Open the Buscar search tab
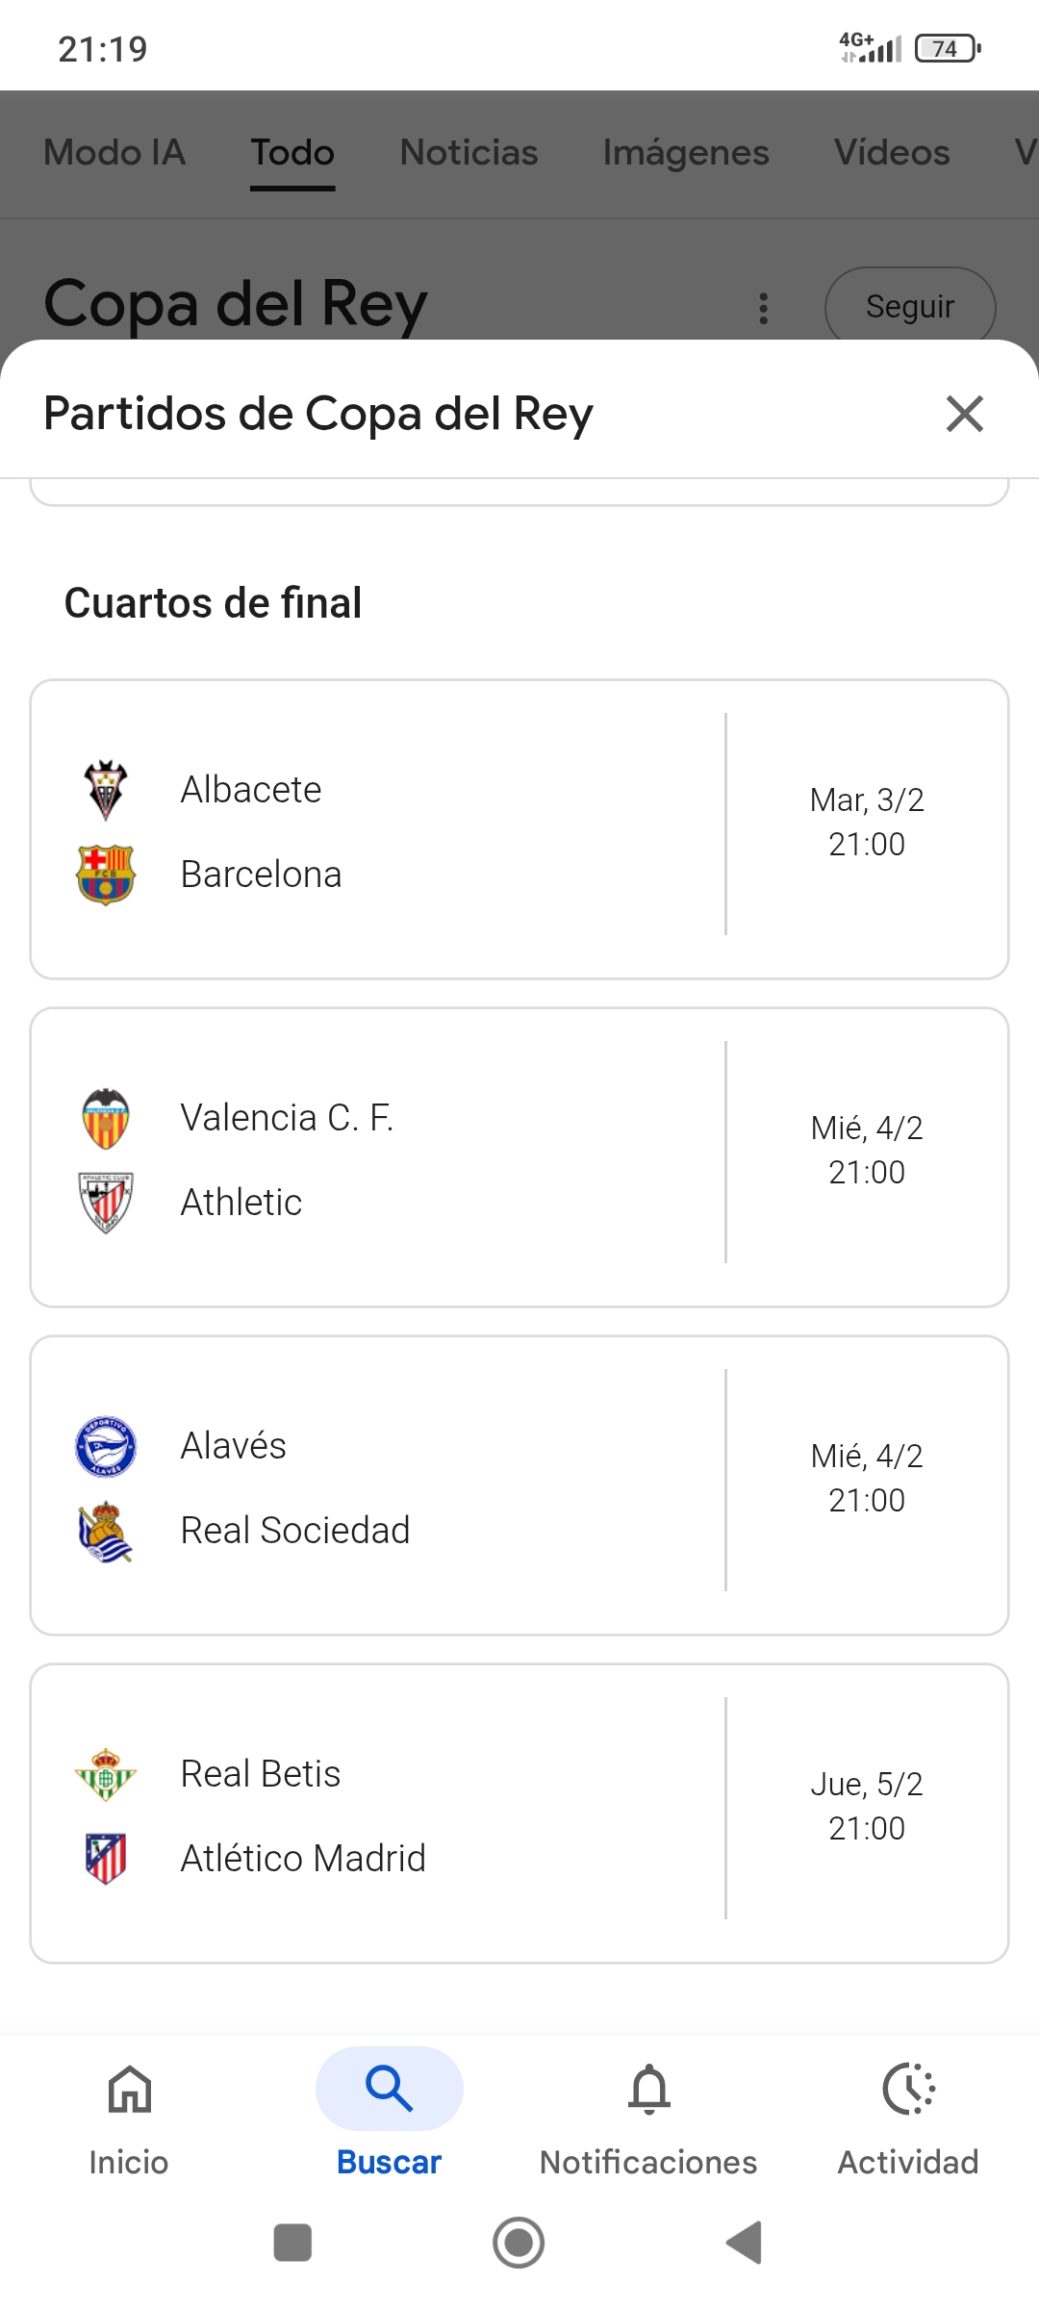Viewport: 1039px width, 2309px height. 389,2112
